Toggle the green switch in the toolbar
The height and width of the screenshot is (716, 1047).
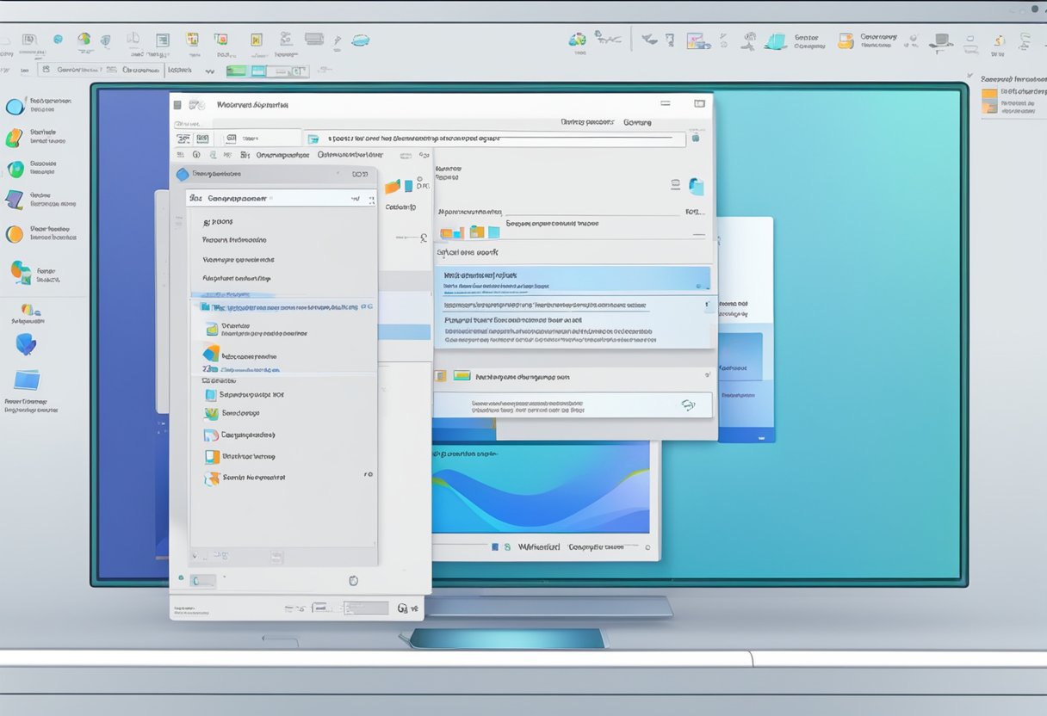[x=236, y=69]
